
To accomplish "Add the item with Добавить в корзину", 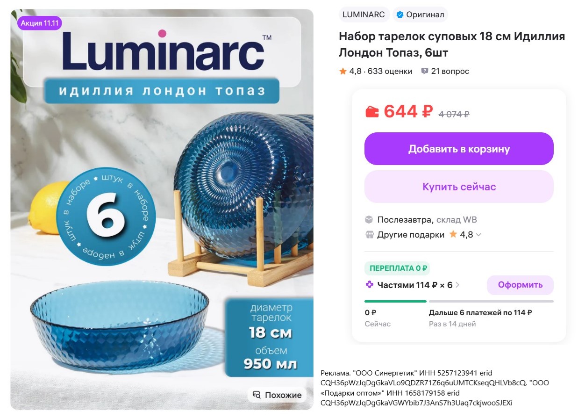I will pyautogui.click(x=459, y=149).
